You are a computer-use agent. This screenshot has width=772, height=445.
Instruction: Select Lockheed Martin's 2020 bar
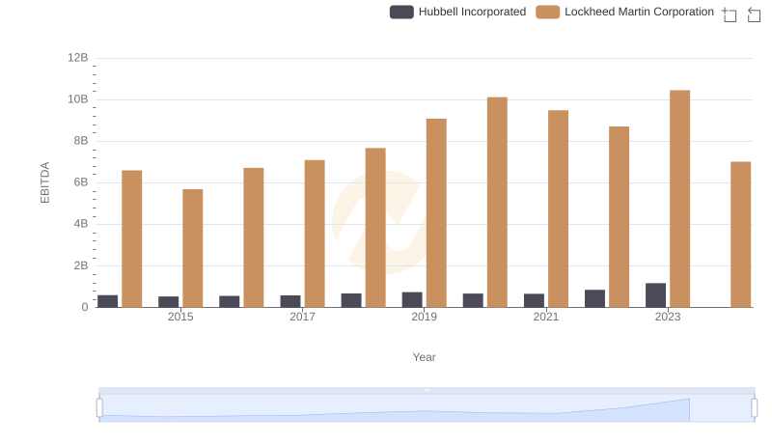click(x=497, y=203)
